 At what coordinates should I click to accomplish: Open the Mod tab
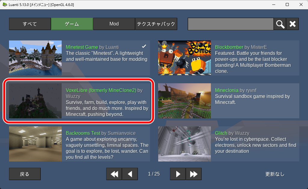click(114, 24)
